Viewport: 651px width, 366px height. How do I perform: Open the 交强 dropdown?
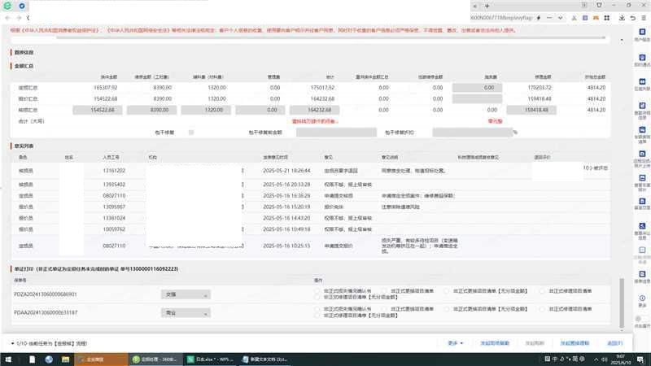point(185,294)
